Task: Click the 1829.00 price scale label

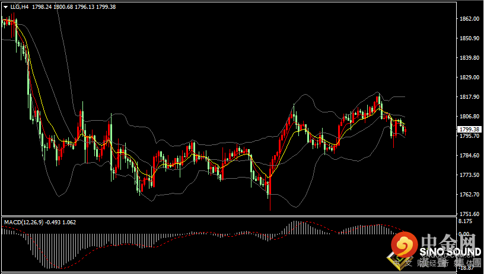Action: tap(470, 78)
